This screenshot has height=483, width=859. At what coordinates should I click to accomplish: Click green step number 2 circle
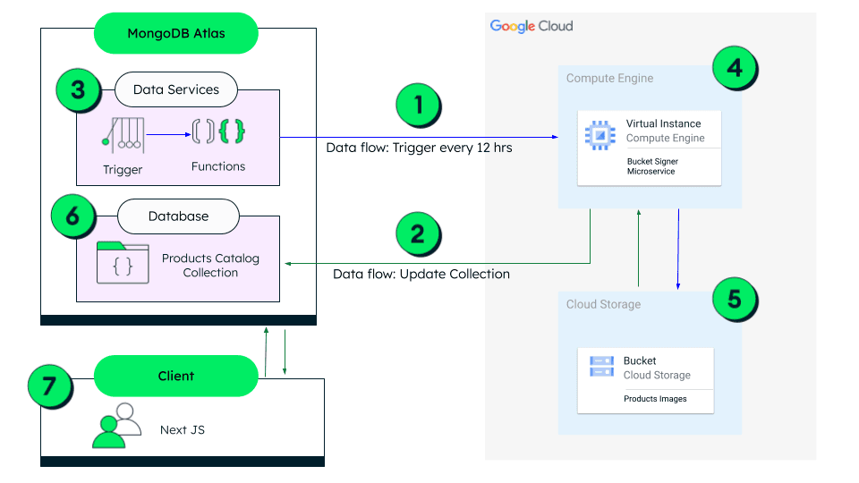tap(418, 234)
